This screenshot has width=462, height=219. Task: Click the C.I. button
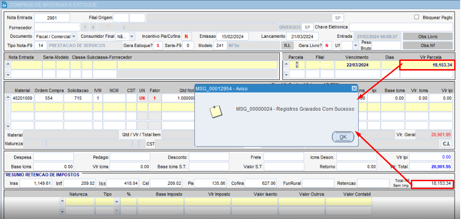446,144
